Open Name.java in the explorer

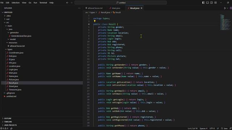(13, 76)
